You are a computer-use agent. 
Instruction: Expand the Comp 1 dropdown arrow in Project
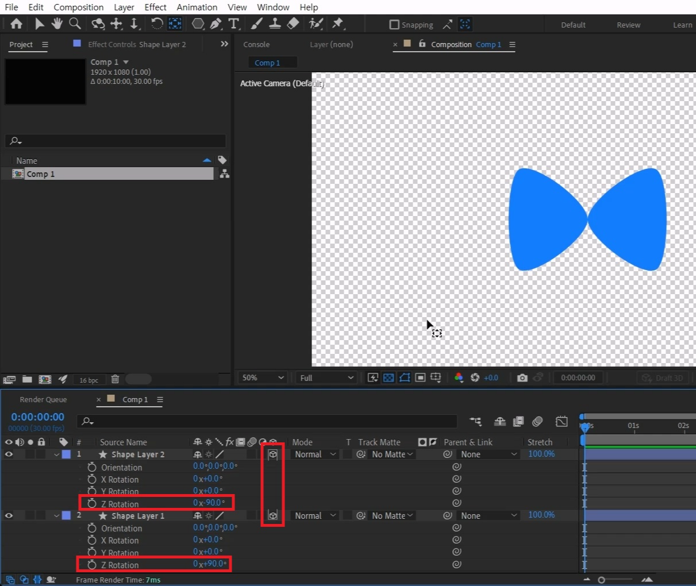126,62
